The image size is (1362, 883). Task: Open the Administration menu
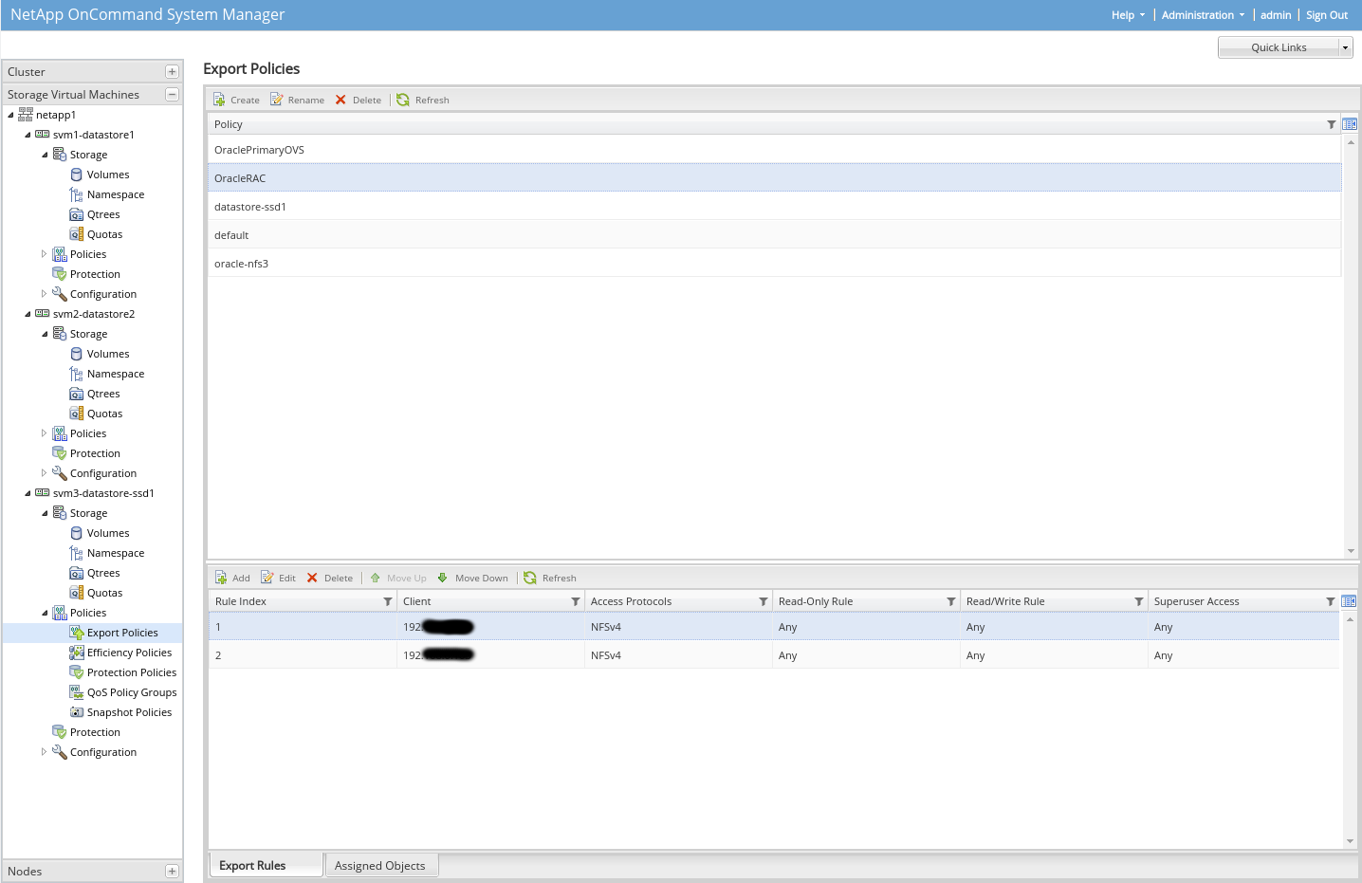[x=1203, y=15]
